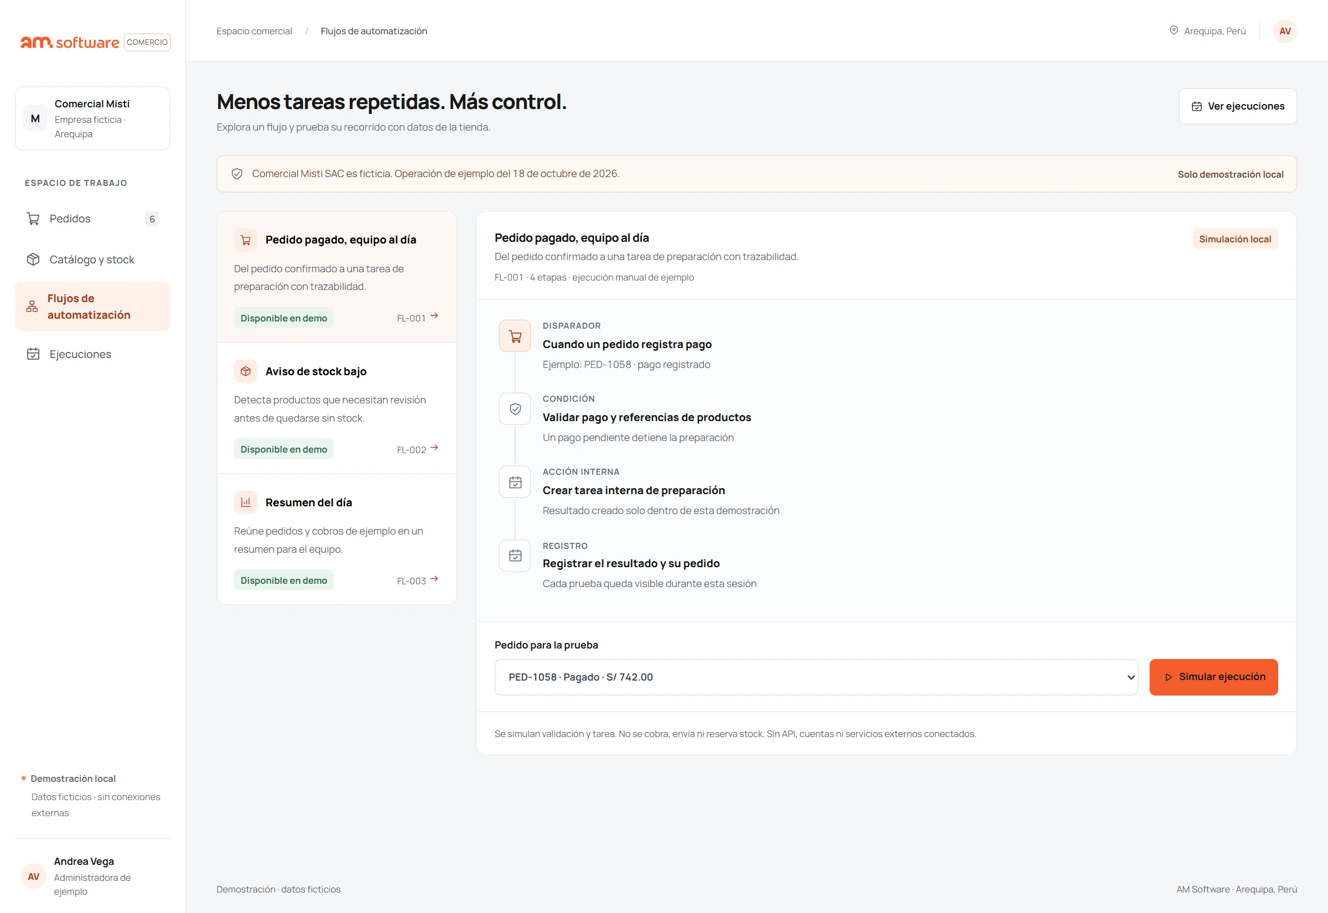Select the Comercial Misti company card
Screen dimensions: 1328x913
click(92, 118)
